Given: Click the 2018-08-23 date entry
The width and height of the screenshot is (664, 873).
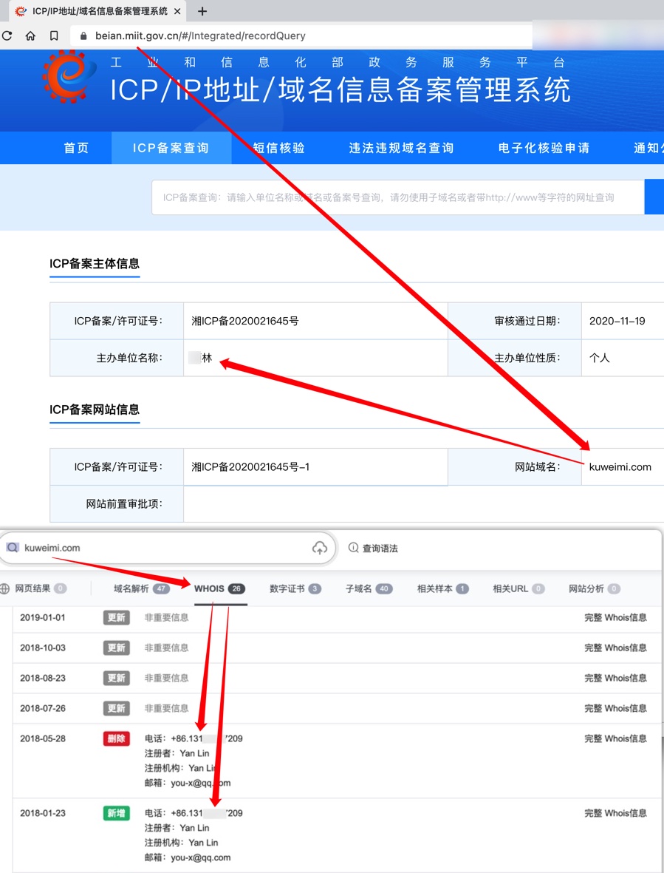Looking at the screenshot, I should (43, 678).
